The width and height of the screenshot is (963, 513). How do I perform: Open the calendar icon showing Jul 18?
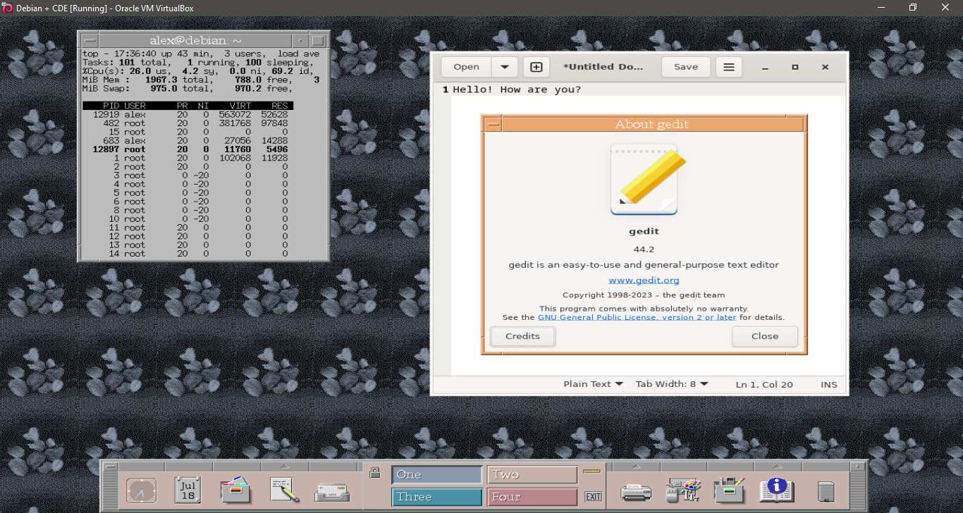(188, 490)
